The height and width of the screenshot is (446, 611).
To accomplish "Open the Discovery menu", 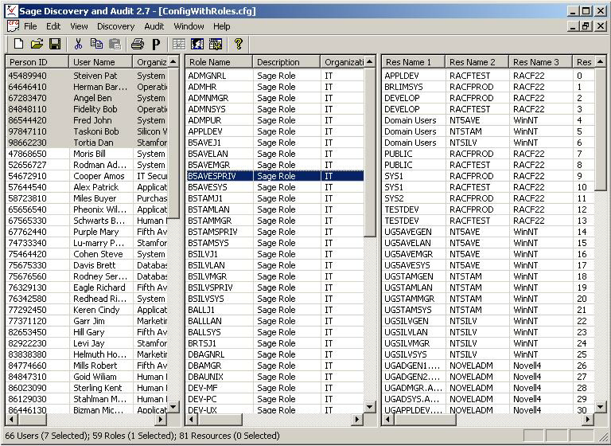I will (115, 26).
